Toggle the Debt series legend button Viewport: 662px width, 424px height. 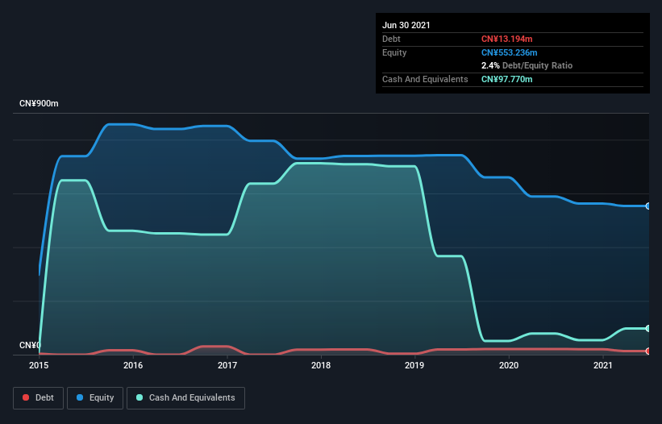point(39,398)
